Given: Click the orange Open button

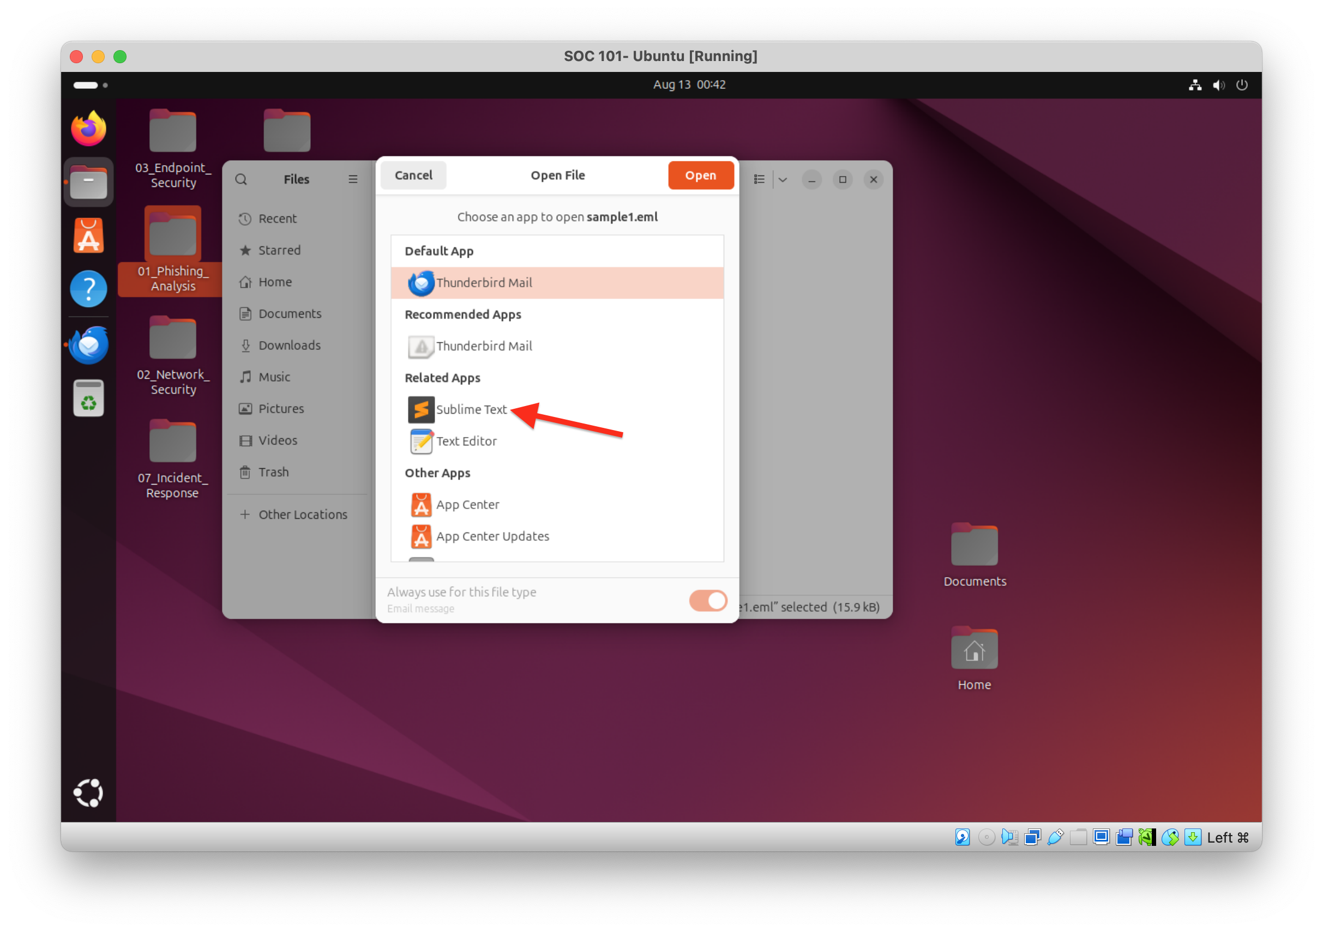Looking at the screenshot, I should 701,175.
